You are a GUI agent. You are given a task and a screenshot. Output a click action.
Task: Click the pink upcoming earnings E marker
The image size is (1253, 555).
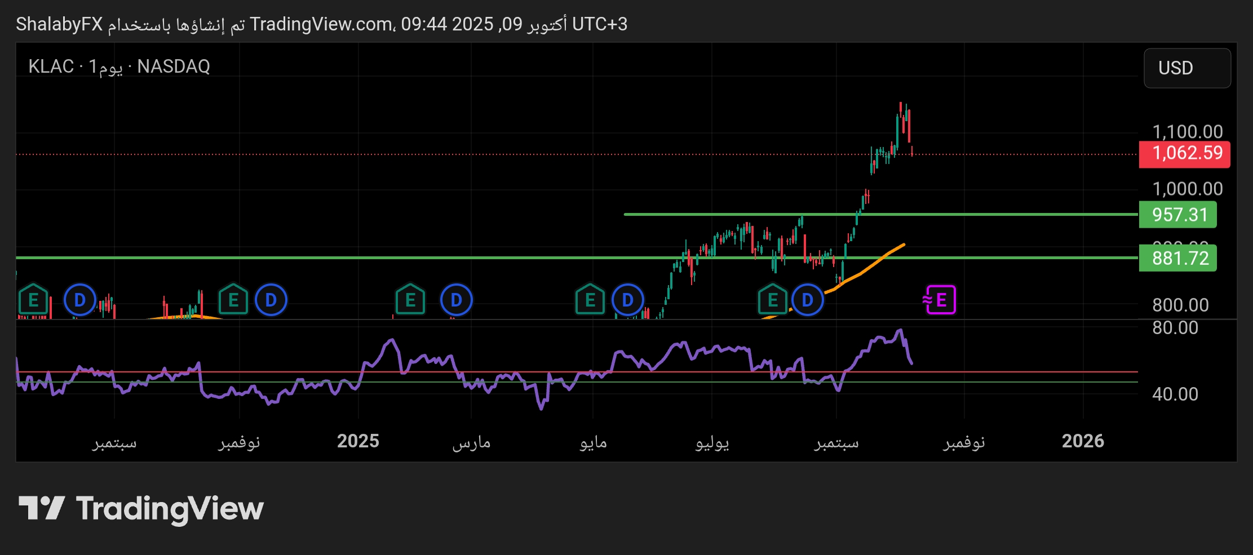940,300
